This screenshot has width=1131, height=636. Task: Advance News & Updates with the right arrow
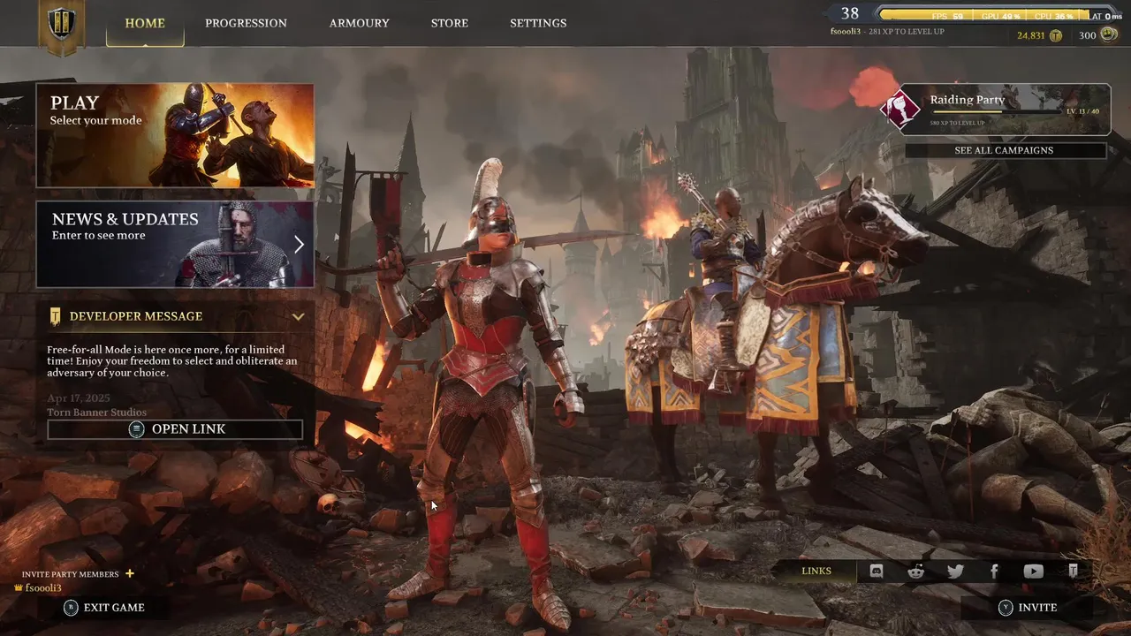(299, 245)
